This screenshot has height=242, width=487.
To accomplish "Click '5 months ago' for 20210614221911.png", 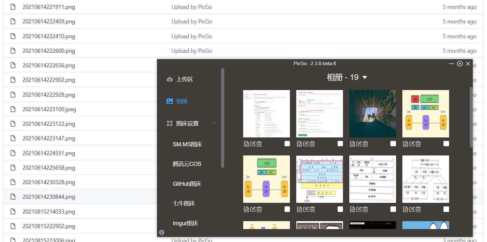I will 460,7.
